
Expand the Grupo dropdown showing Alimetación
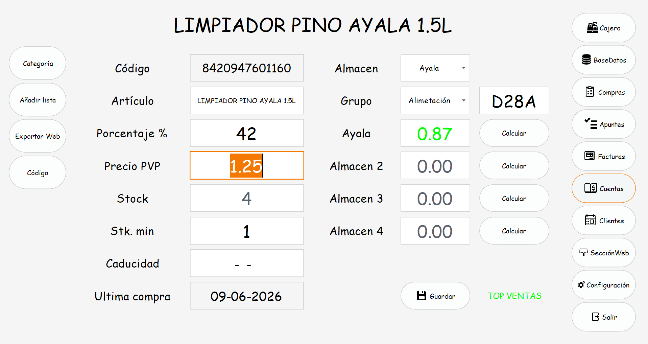[435, 100]
